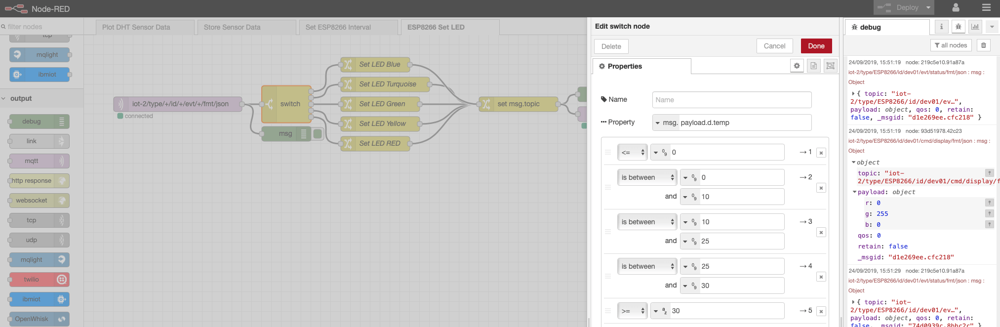Remove the first rule with x button
Image resolution: width=1000 pixels, height=327 pixels.
pyautogui.click(x=821, y=153)
